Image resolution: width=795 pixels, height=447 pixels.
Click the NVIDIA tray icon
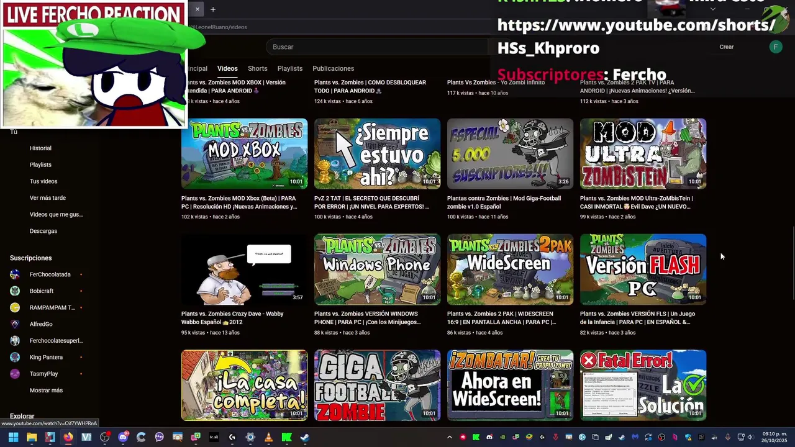point(502,437)
